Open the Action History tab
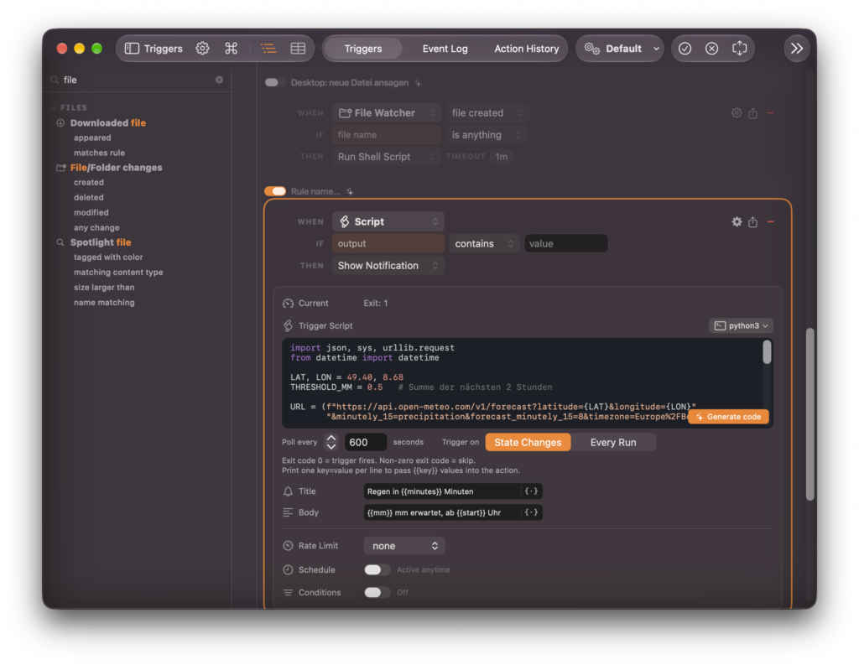859x665 pixels. point(527,48)
